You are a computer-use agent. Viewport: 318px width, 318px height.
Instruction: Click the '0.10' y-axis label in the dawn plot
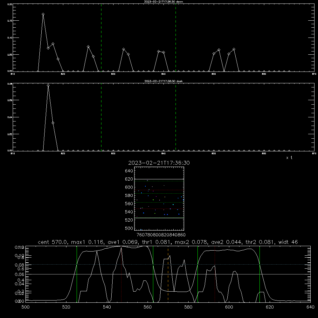(x=10, y=38)
